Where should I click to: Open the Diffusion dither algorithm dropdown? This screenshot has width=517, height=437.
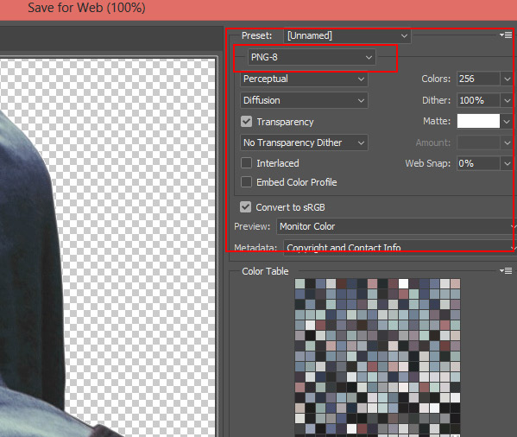(x=304, y=100)
